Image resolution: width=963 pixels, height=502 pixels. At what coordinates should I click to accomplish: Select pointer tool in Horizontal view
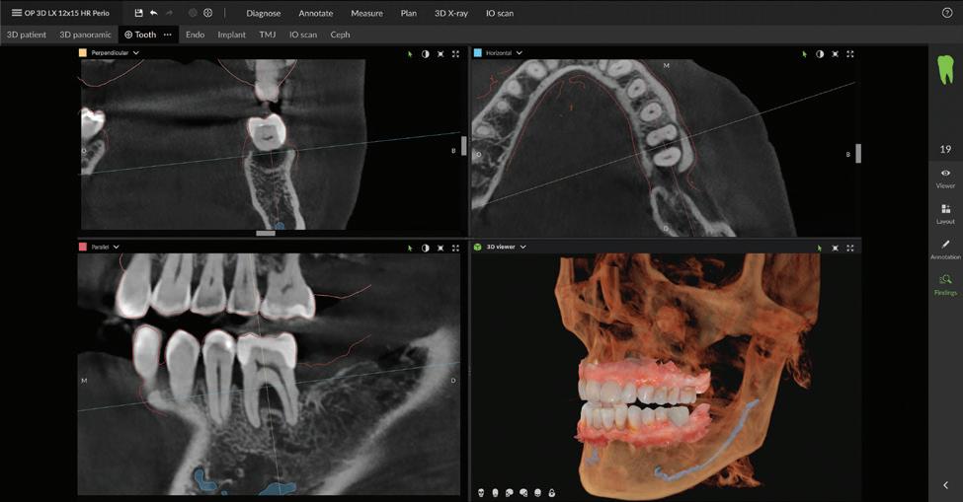tap(805, 54)
